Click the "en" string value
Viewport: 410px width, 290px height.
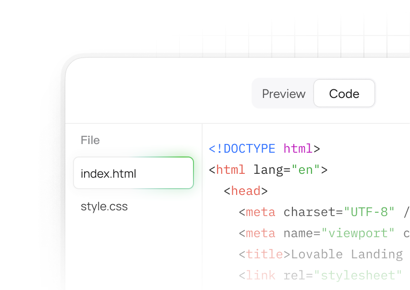pos(306,170)
